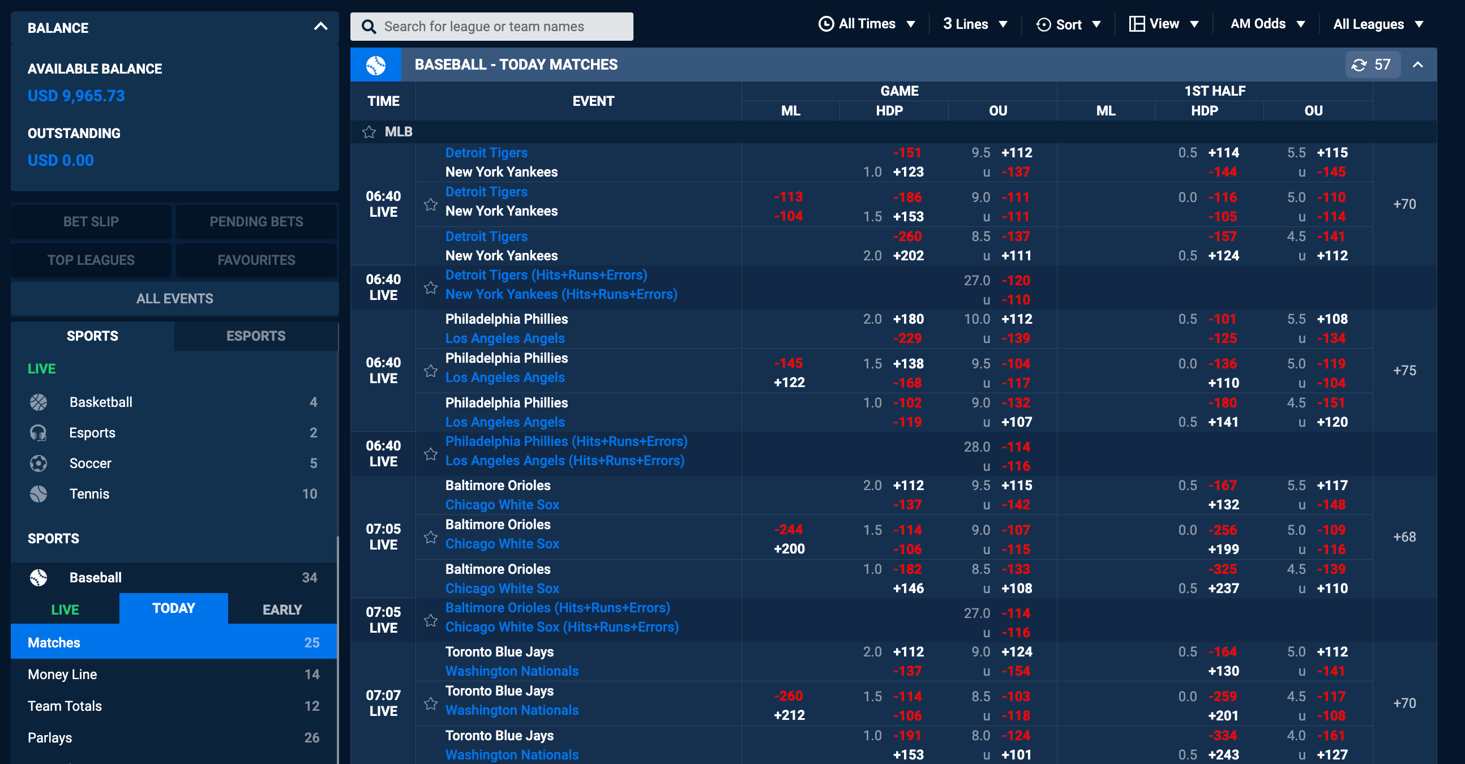
Task: Open the View dropdown
Action: tap(1164, 24)
